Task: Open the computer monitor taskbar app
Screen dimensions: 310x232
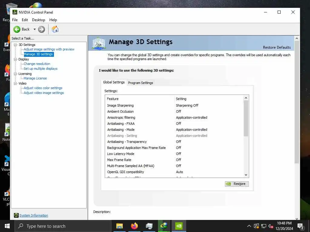Action: 149,226
